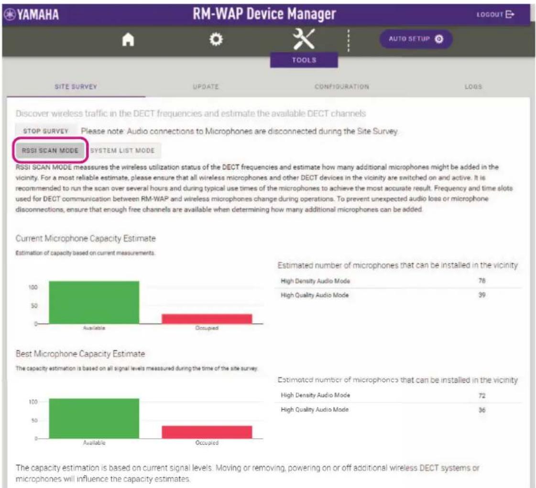The image size is (536, 488).
Task: Switch to the Logs tab
Action: 473,87
